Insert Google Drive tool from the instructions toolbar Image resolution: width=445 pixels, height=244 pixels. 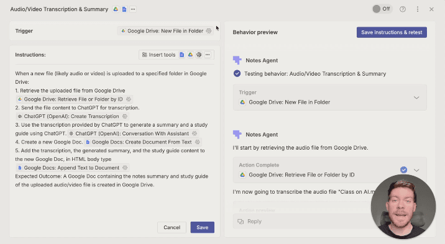pyautogui.click(x=190, y=55)
